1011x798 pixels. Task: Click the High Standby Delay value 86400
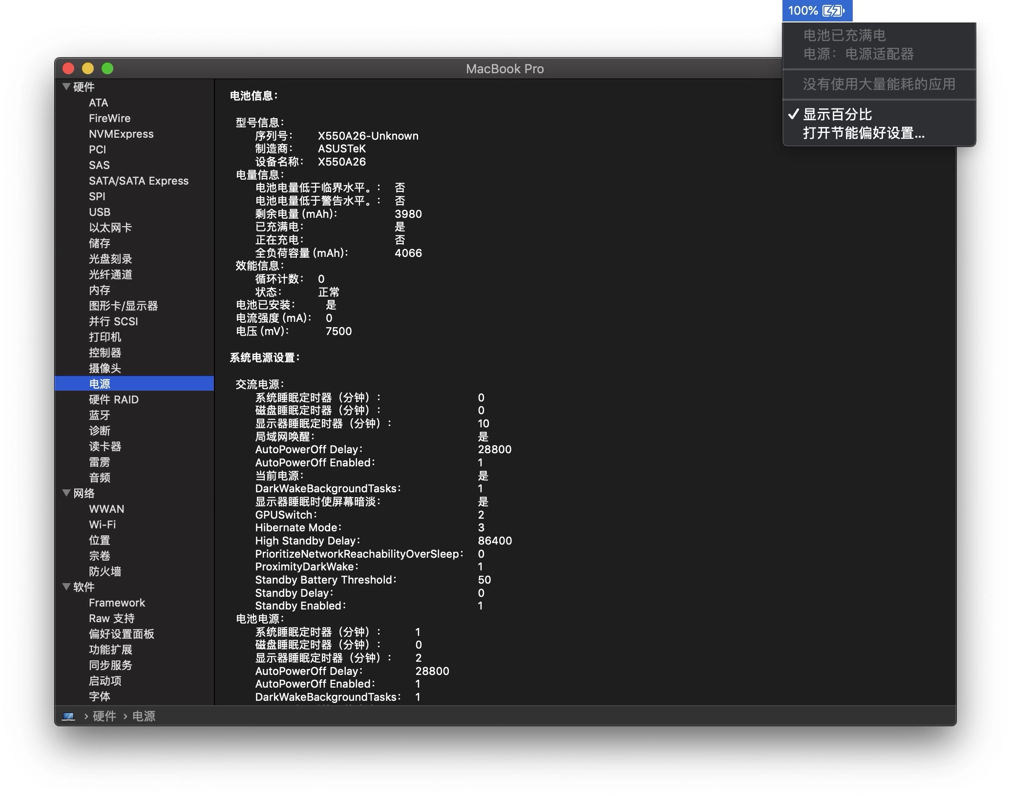(x=495, y=541)
